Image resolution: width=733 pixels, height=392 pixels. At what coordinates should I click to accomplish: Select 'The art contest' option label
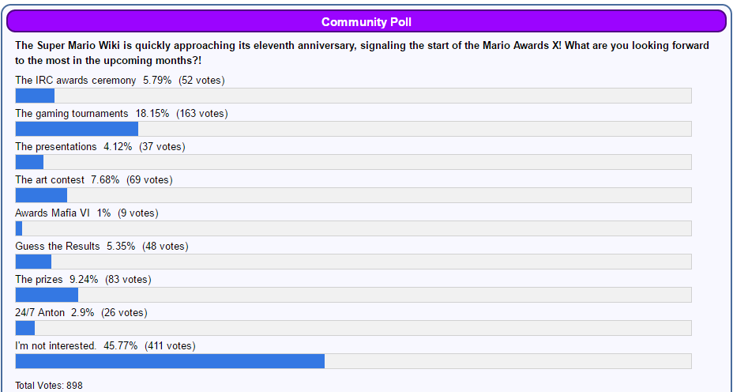click(x=50, y=180)
